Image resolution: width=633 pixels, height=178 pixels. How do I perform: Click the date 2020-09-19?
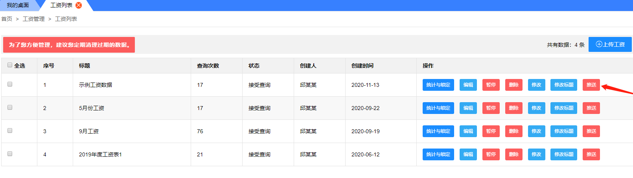click(x=365, y=131)
